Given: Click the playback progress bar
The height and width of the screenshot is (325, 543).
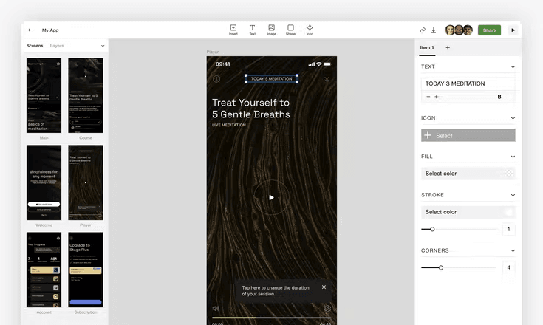Looking at the screenshot, I should [272, 318].
